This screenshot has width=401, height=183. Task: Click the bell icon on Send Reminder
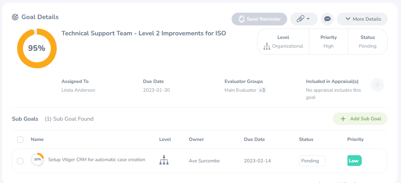click(x=242, y=19)
